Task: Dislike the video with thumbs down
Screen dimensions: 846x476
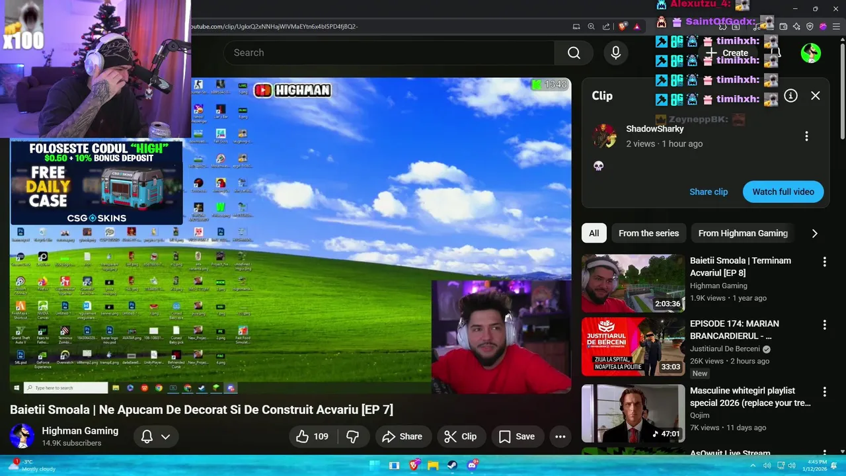Action: click(x=353, y=436)
